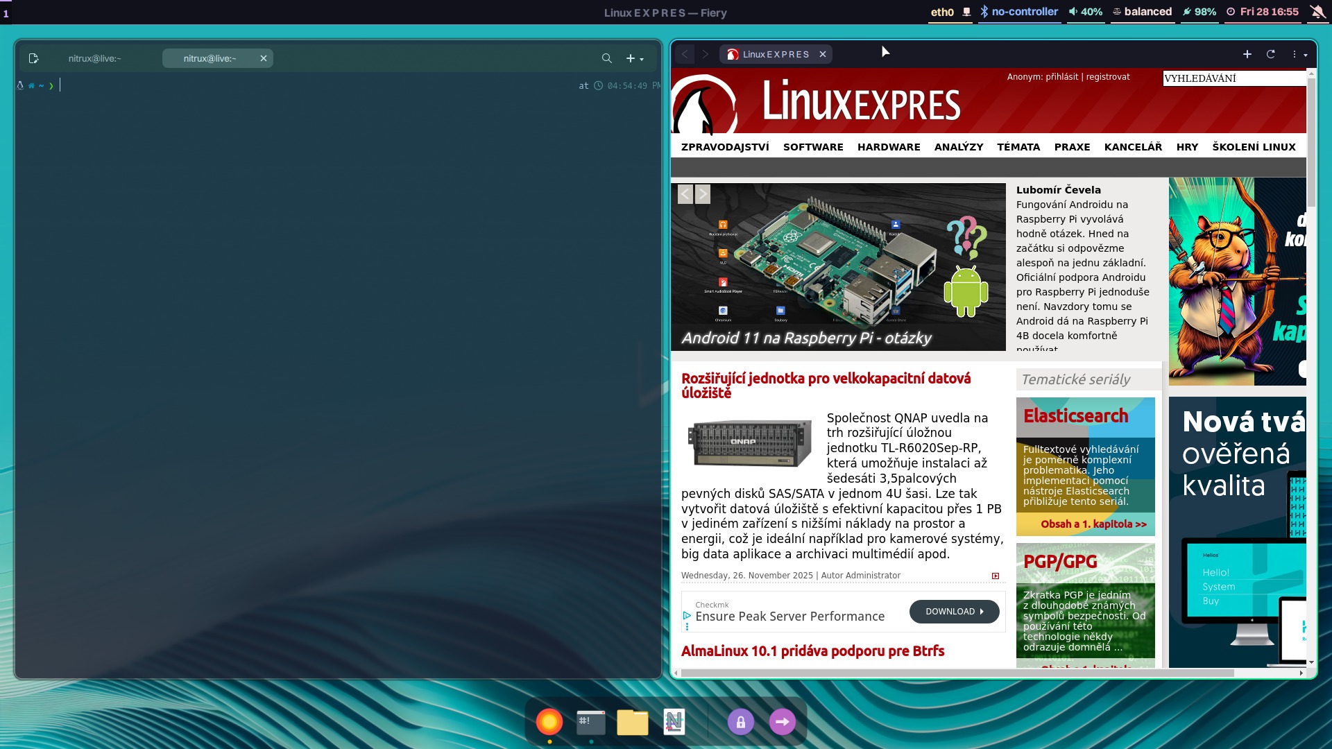
Task: Switch to the first nitrux@live terminal tab
Action: click(95, 59)
